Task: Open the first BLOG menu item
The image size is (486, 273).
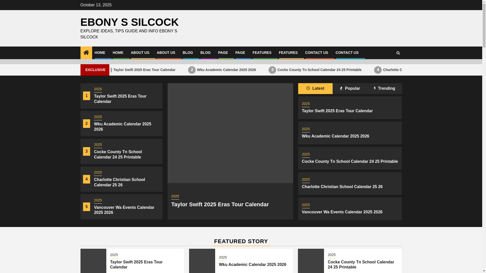Action: pos(188,53)
